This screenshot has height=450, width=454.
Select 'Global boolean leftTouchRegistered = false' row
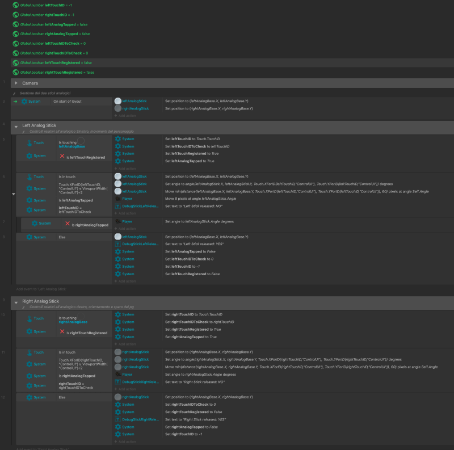point(232,63)
